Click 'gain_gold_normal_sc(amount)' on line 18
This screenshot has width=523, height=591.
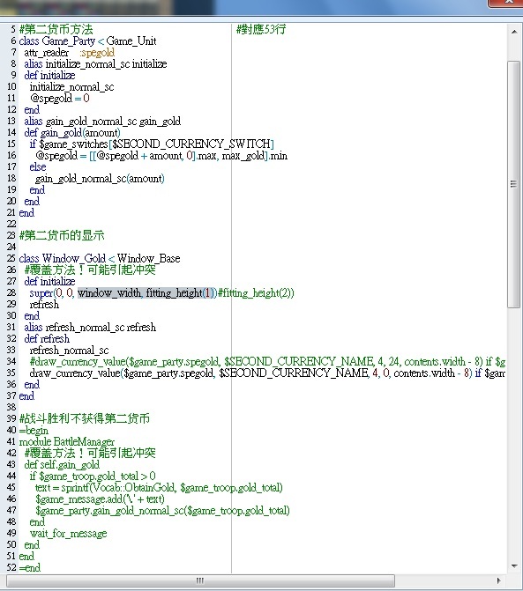(x=100, y=179)
